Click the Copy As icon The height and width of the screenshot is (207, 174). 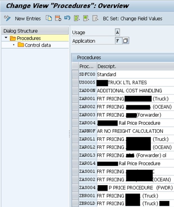coord(49,18)
